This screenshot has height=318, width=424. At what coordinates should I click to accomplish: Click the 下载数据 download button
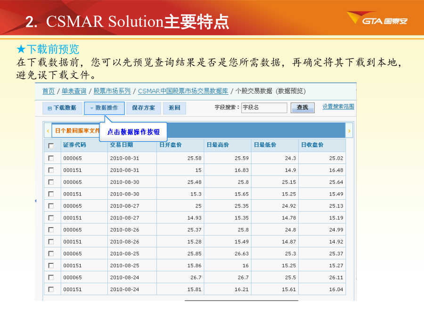pos(63,108)
